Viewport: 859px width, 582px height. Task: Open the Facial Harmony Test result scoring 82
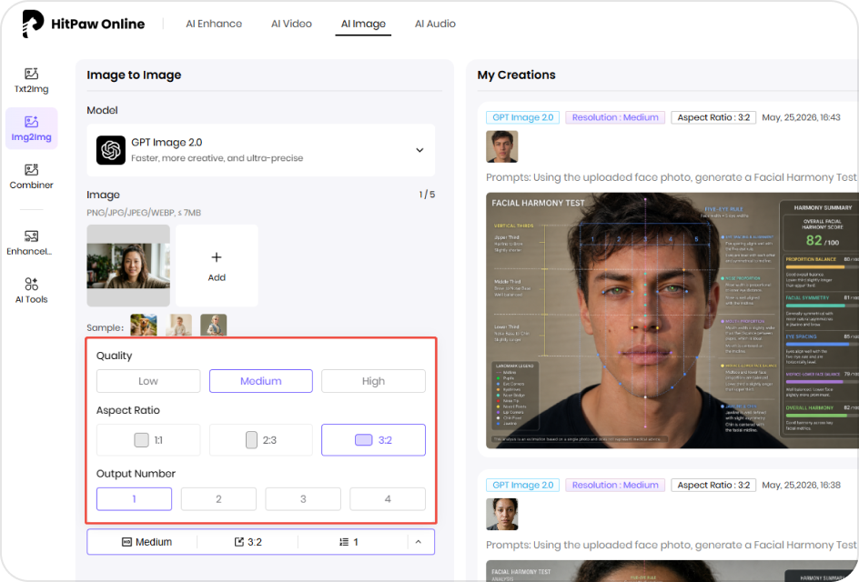point(672,321)
